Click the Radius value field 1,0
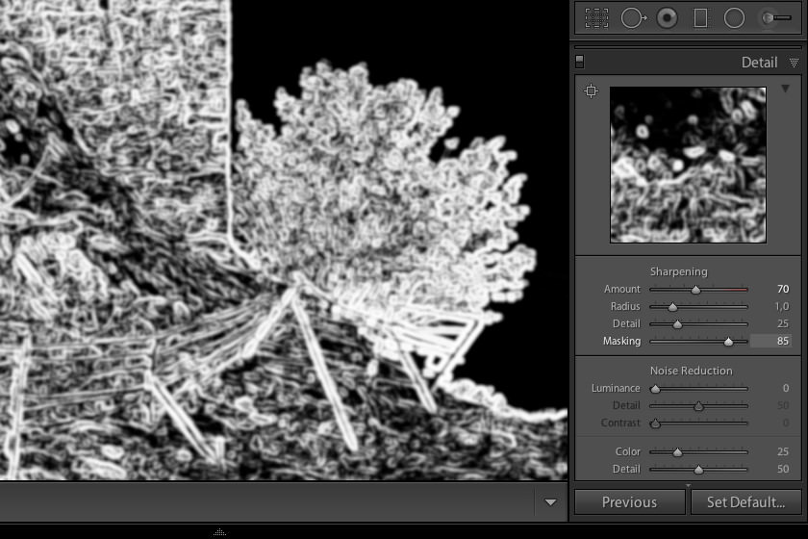Screen dimensions: 808x539 click(x=782, y=306)
